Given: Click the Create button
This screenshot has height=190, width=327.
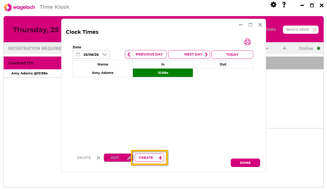Looking at the screenshot, I should 149,158.
